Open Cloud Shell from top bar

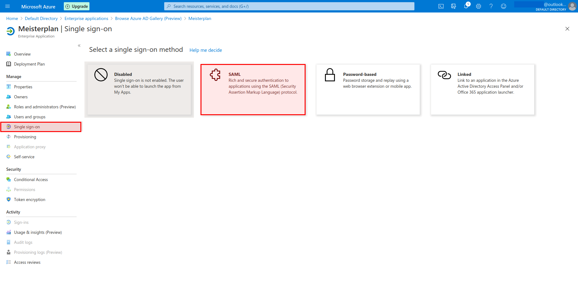(441, 6)
